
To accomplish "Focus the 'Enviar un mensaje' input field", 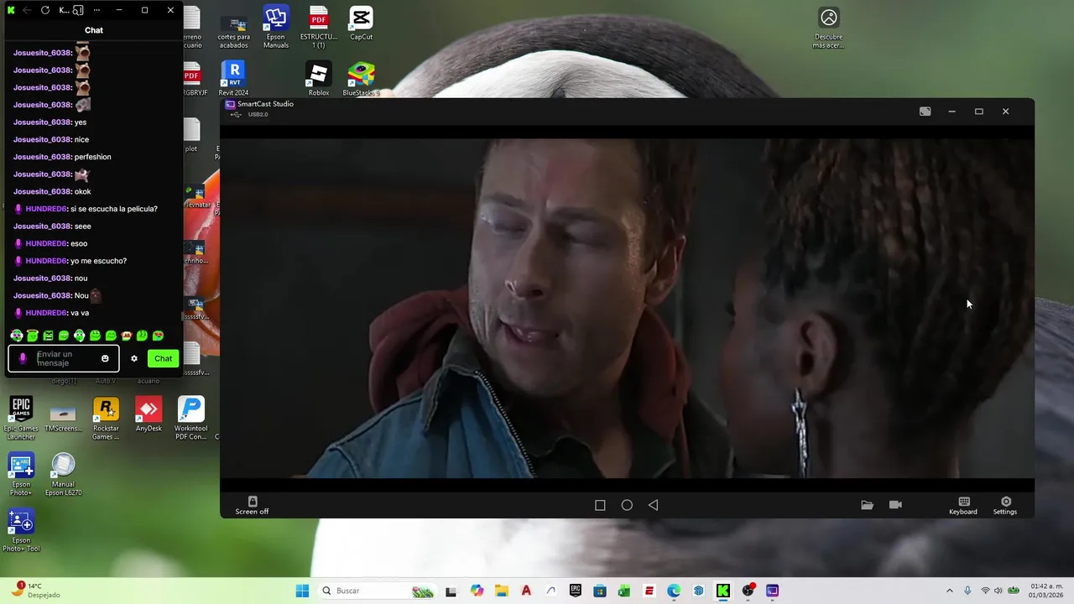I will 65,358.
